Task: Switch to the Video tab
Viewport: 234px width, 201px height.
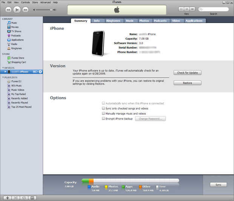Action: click(176, 21)
